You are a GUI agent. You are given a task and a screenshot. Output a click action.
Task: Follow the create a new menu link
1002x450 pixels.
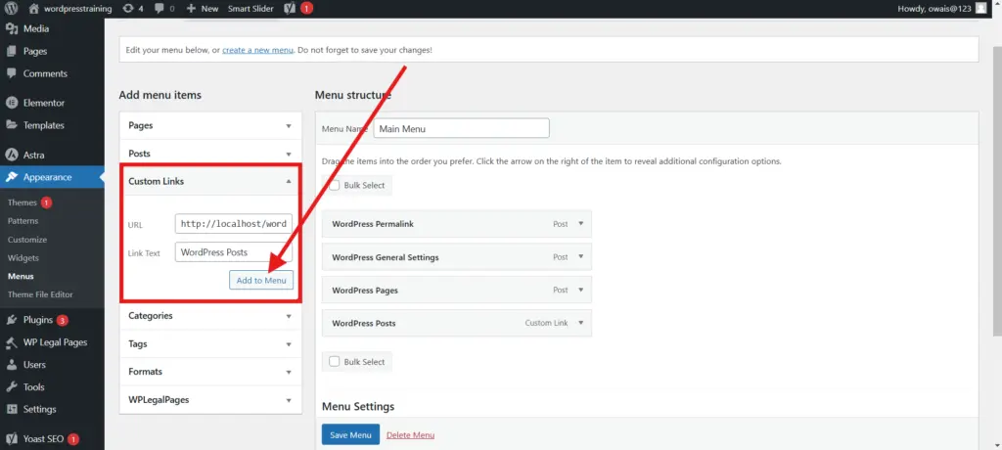(257, 50)
